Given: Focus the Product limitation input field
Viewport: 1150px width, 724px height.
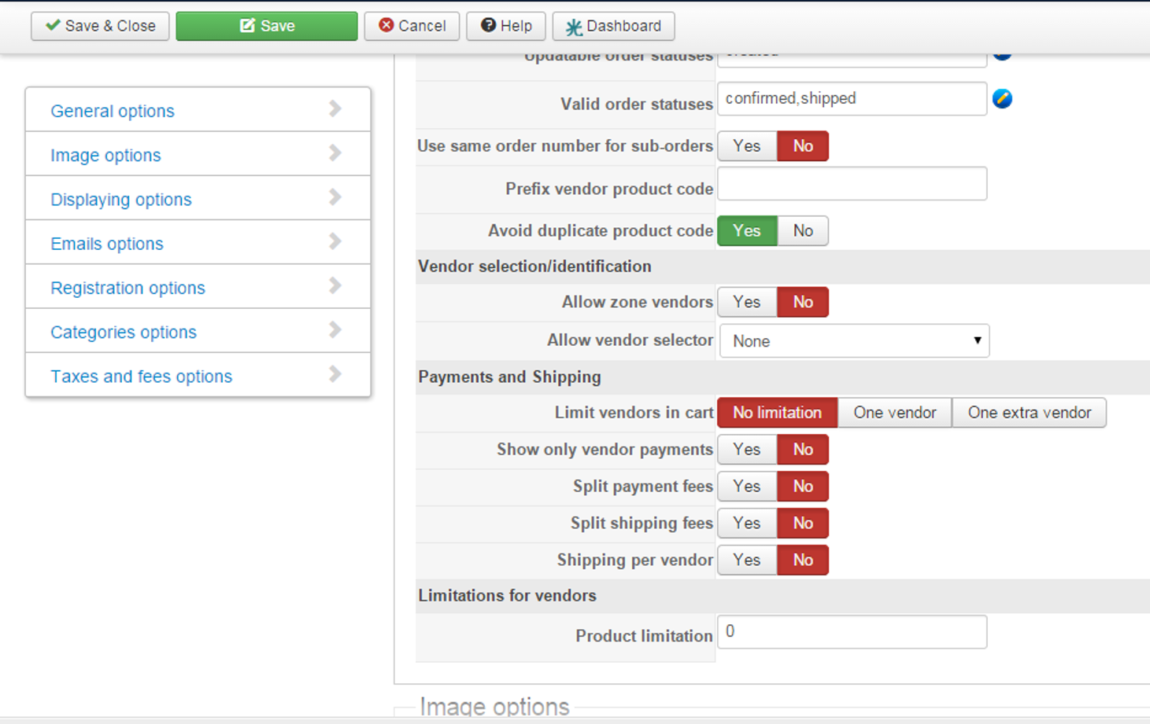Looking at the screenshot, I should point(852,632).
